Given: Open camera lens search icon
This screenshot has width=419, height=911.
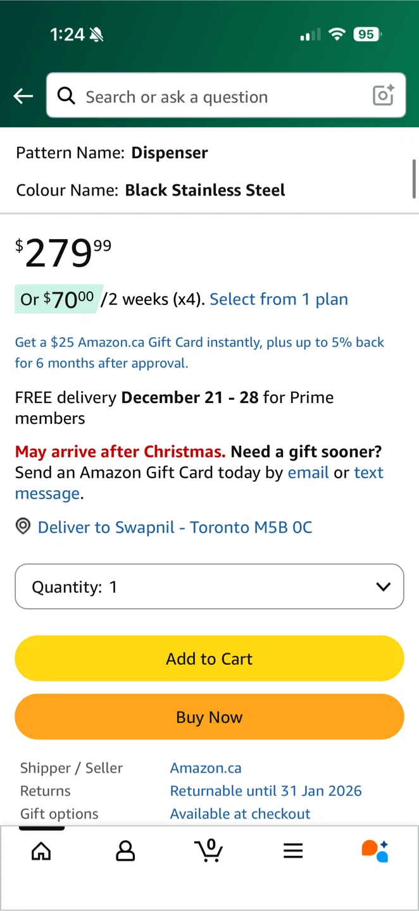Looking at the screenshot, I should pos(384,96).
